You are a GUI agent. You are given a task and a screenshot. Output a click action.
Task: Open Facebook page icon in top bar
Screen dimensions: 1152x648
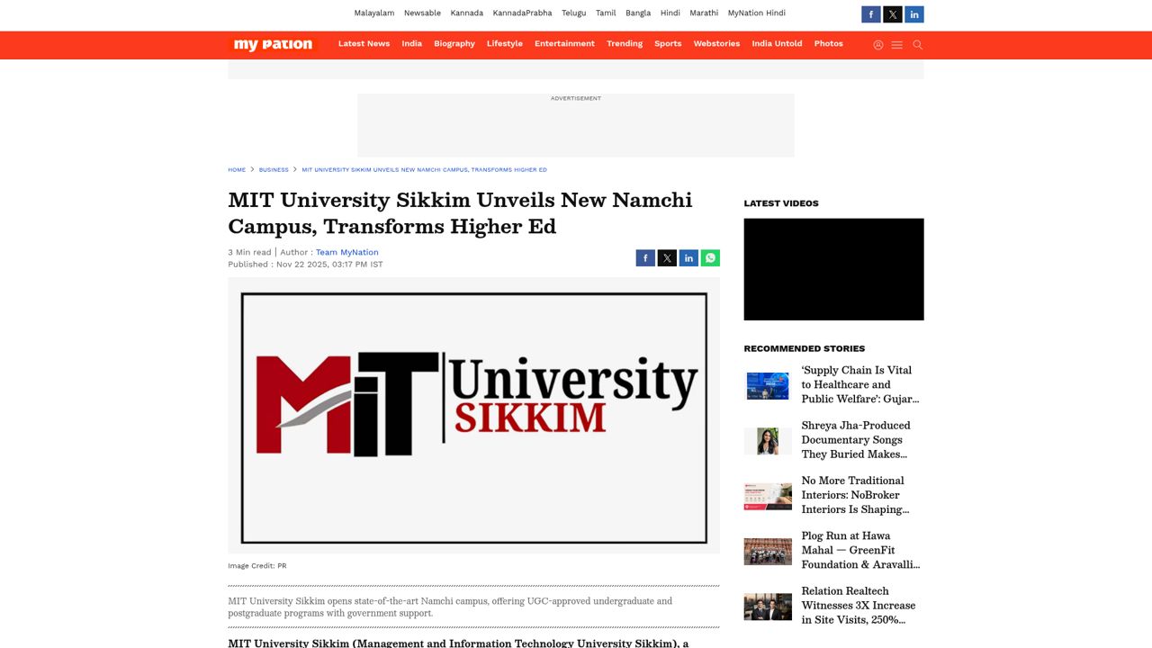[x=871, y=14]
